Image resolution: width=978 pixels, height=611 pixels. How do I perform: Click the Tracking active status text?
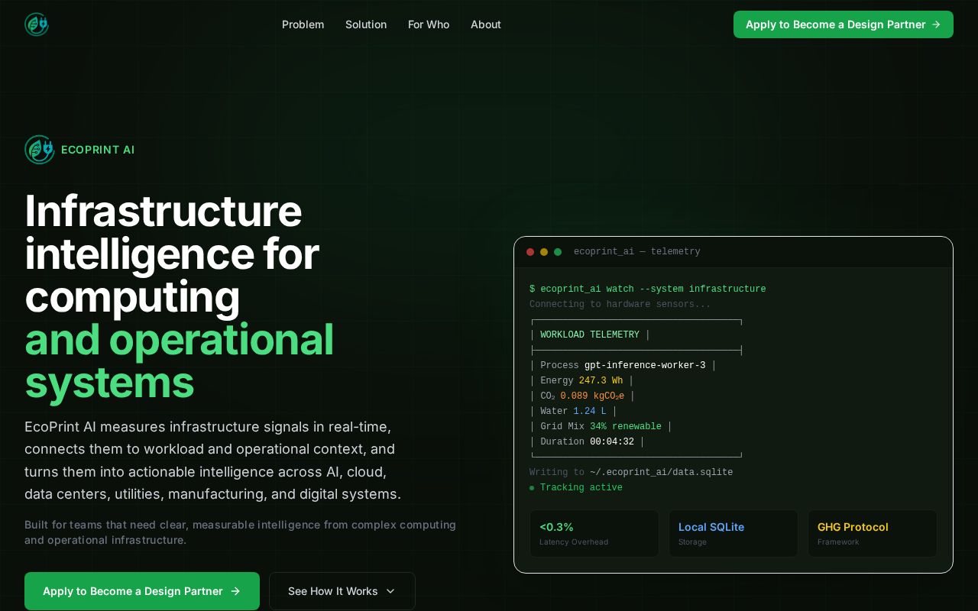[581, 487]
